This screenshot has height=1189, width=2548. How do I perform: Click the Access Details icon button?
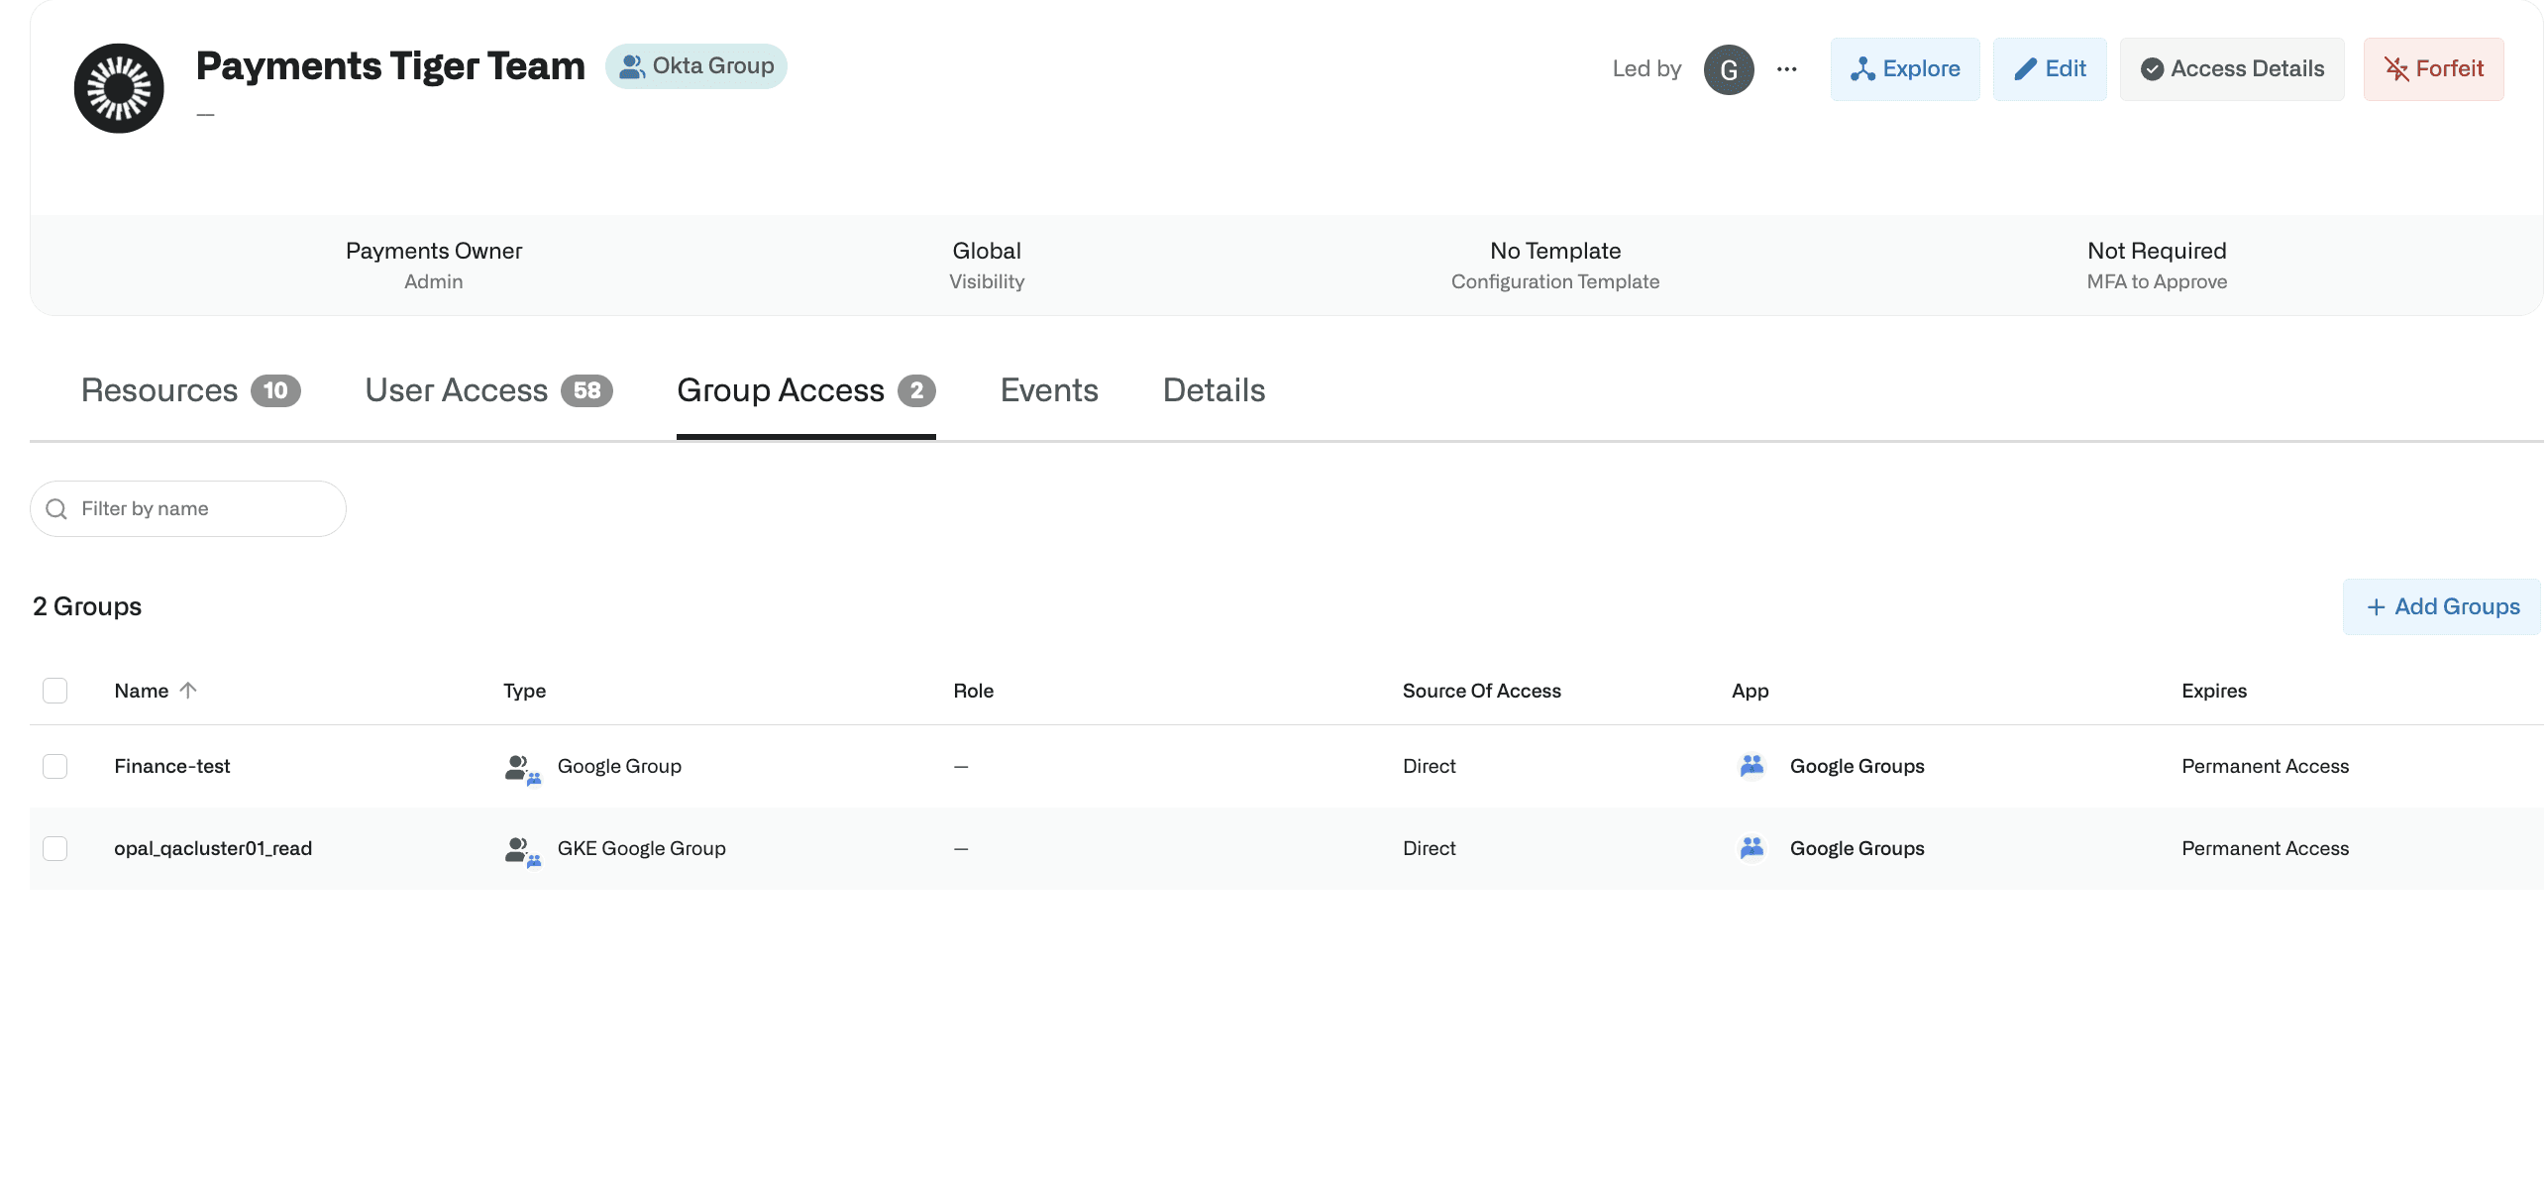2233,68
